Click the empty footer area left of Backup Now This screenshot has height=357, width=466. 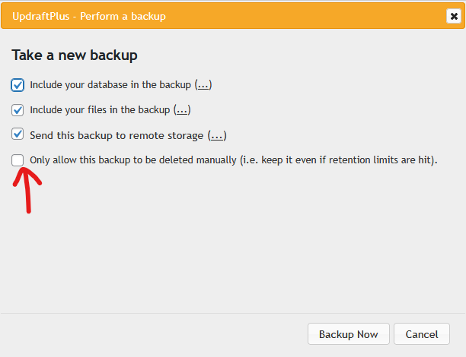click(x=152, y=334)
